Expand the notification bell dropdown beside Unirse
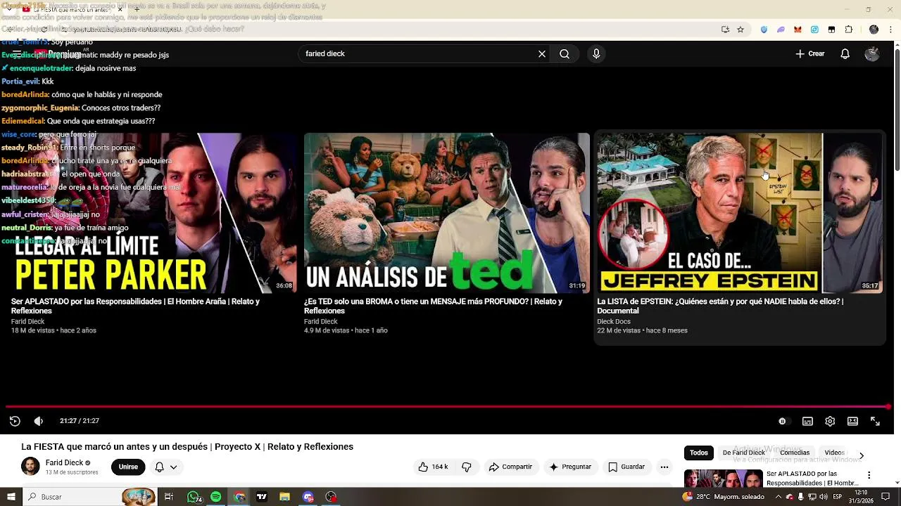Screen dimensions: 901x506 166,467
